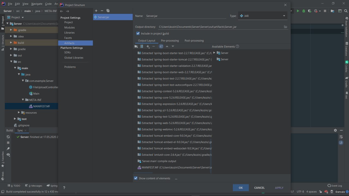
Task: Copy the selected artifact
Action: 108,11
